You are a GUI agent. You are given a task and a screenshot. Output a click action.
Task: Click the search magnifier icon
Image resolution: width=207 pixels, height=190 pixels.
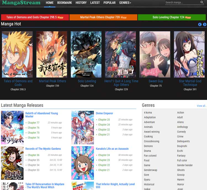[202, 2]
